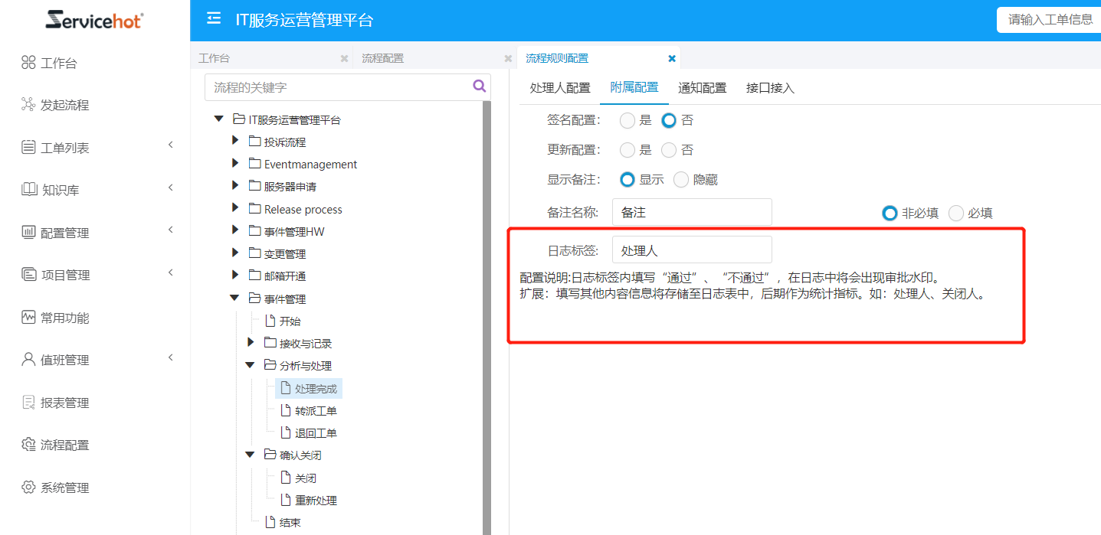Collapse the 事件管理 tree node
Image resolution: width=1101 pixels, height=535 pixels.
(x=236, y=298)
